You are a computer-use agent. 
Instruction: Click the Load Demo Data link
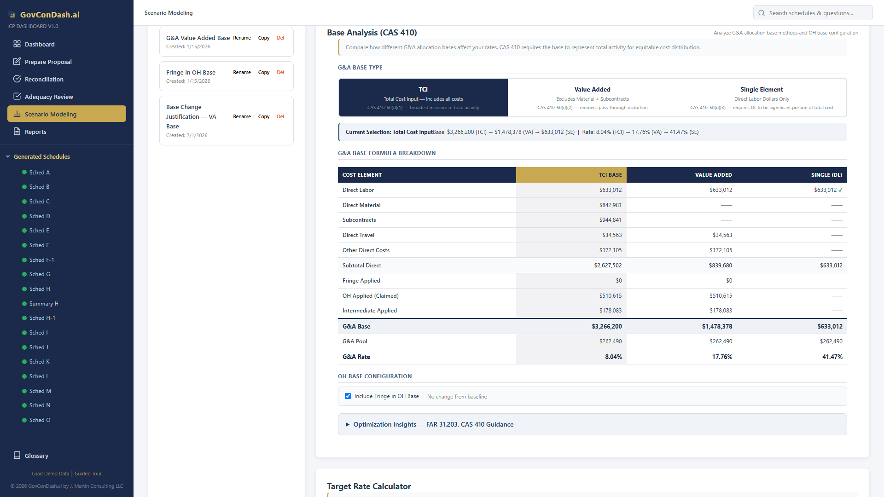coord(50,474)
